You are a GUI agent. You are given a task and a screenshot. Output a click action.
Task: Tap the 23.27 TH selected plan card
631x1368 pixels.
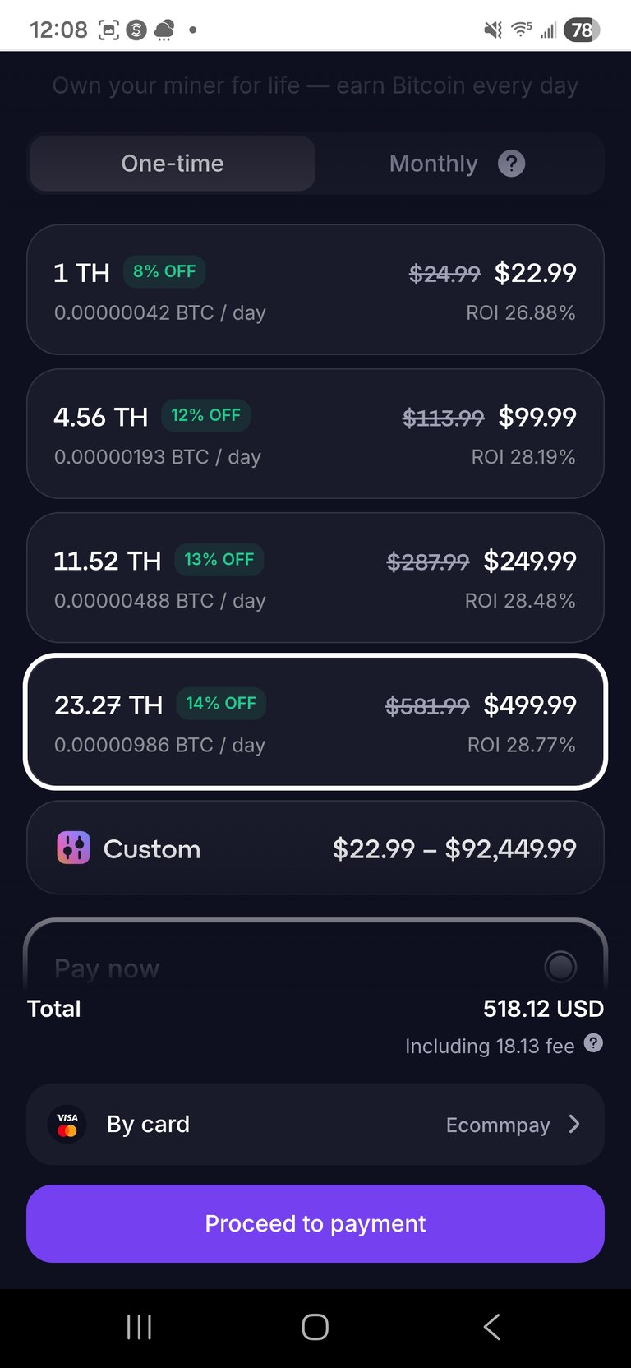315,722
